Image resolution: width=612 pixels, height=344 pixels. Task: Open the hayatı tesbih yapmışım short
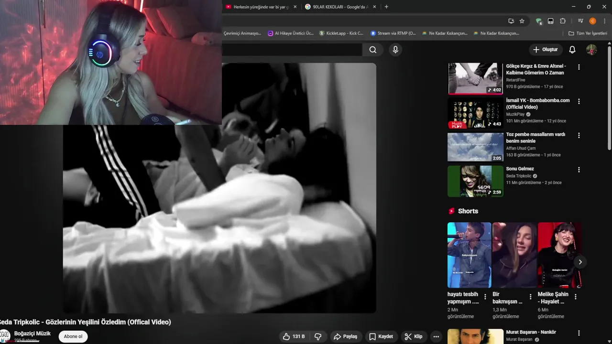(469, 255)
